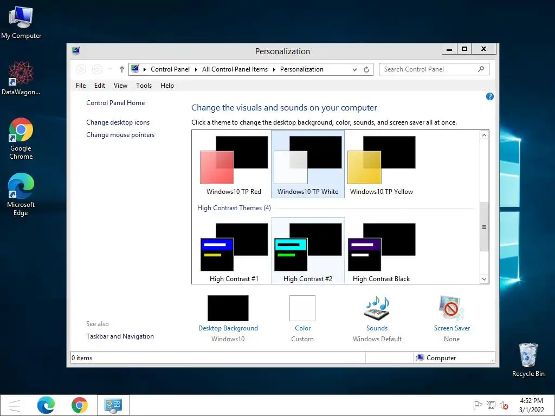
Task: Expand breadcrumb arrow before Control Panel
Action: coord(144,69)
